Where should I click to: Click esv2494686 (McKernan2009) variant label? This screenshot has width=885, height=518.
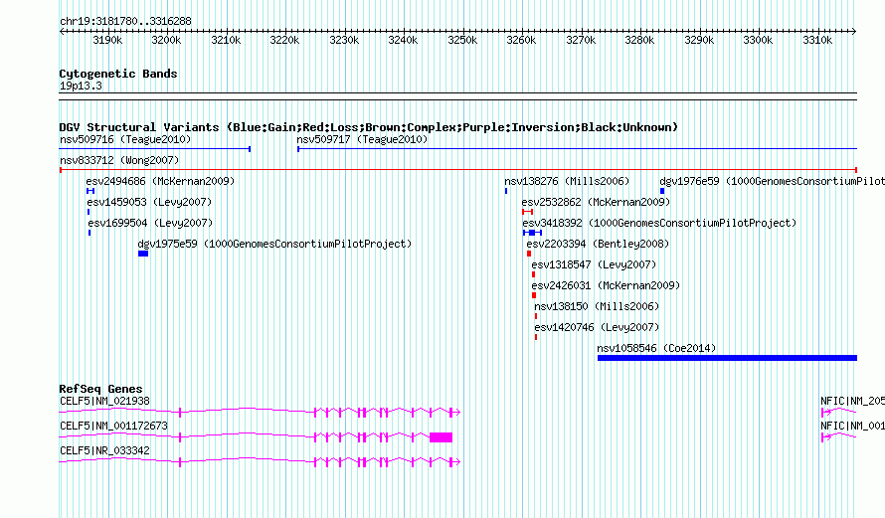tap(160, 181)
